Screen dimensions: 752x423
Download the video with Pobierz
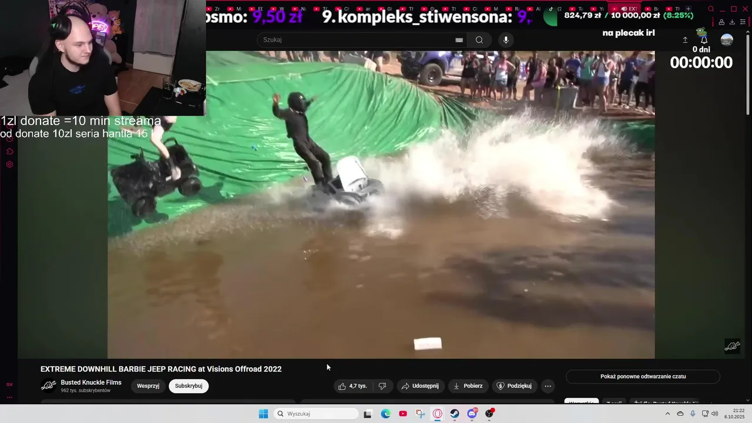(x=468, y=386)
